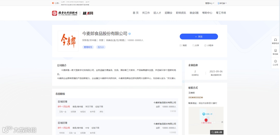Click the phone number 15369333230
The image size is (280, 135).
click(195, 97)
